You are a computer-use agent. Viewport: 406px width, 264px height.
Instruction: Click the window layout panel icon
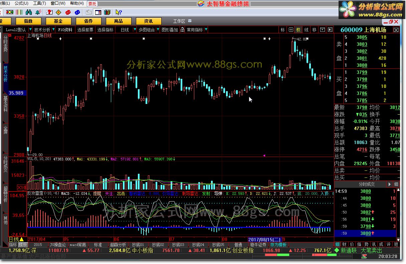tap(98, 12)
